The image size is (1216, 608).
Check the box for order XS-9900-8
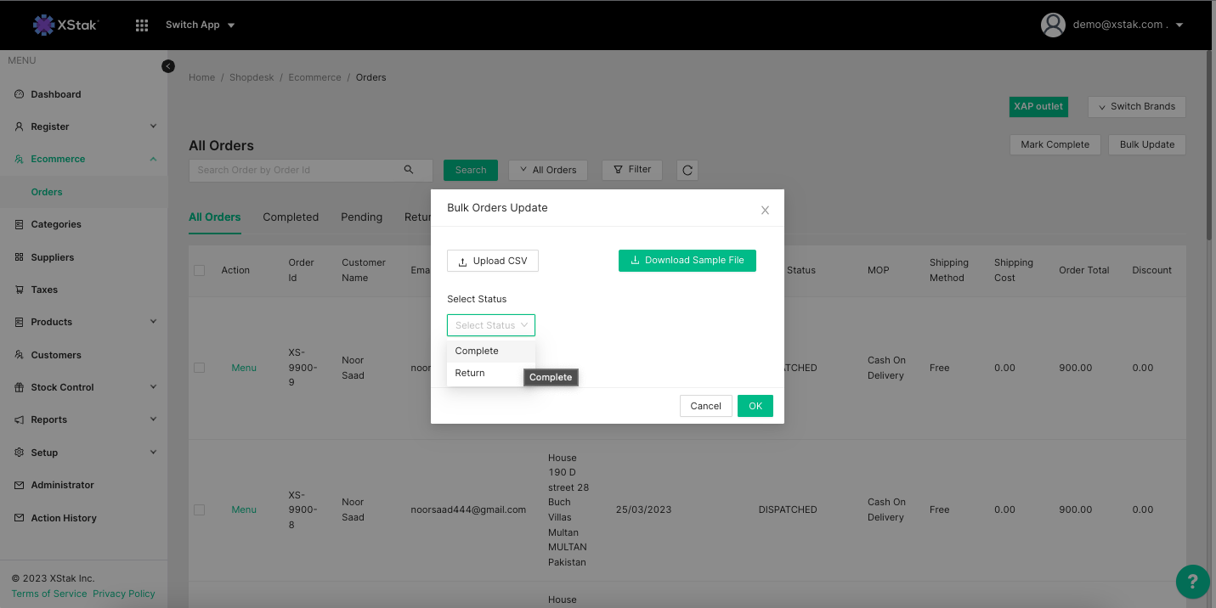point(200,509)
